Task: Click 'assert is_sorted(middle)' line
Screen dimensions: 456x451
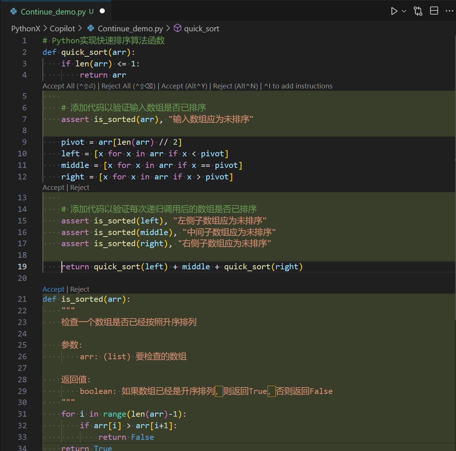Action: pyautogui.click(x=168, y=232)
